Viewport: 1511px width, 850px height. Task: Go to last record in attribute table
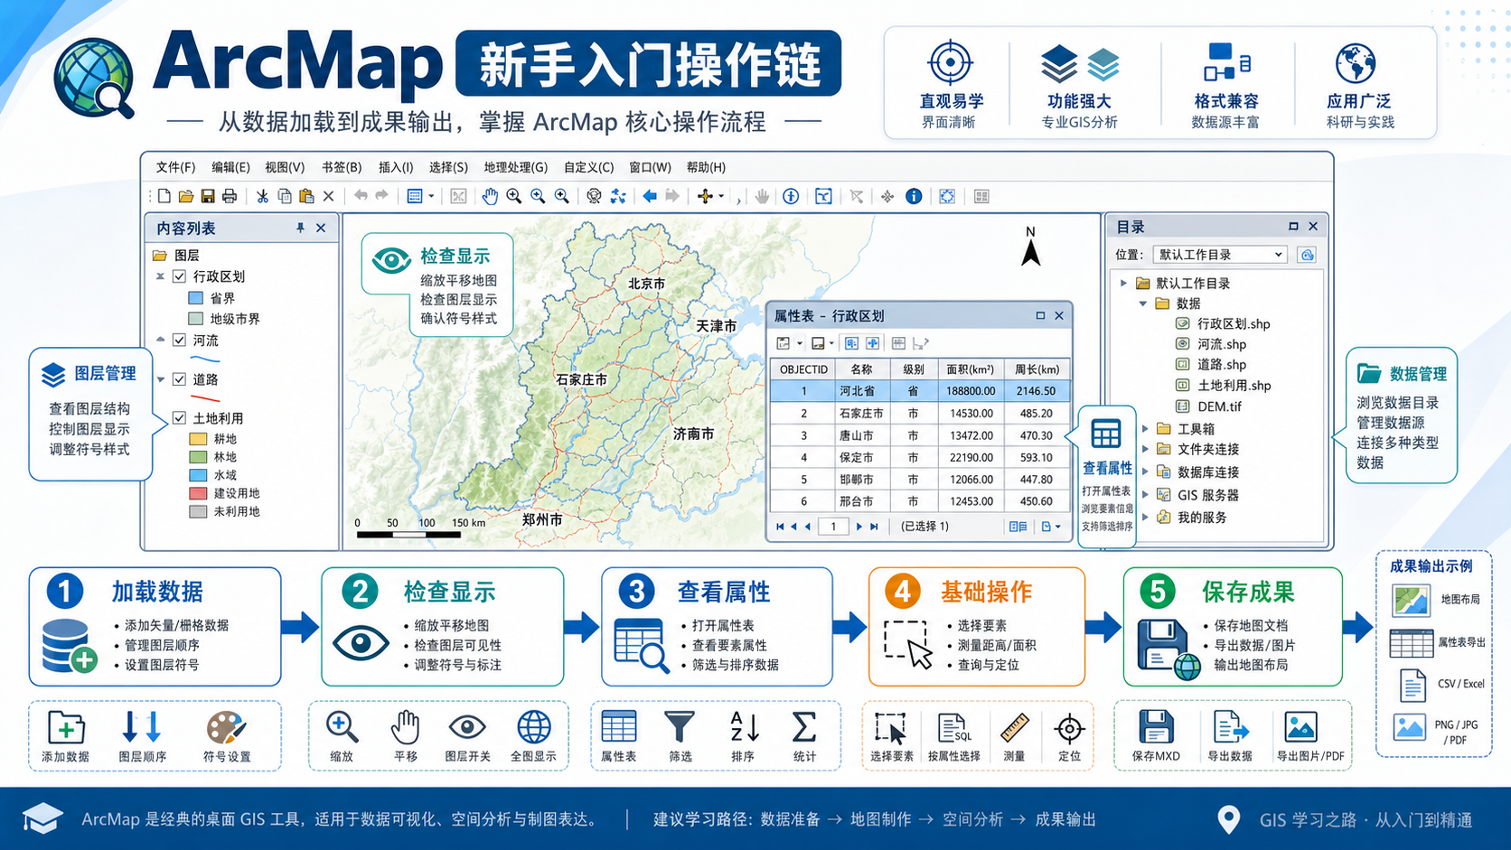click(874, 527)
